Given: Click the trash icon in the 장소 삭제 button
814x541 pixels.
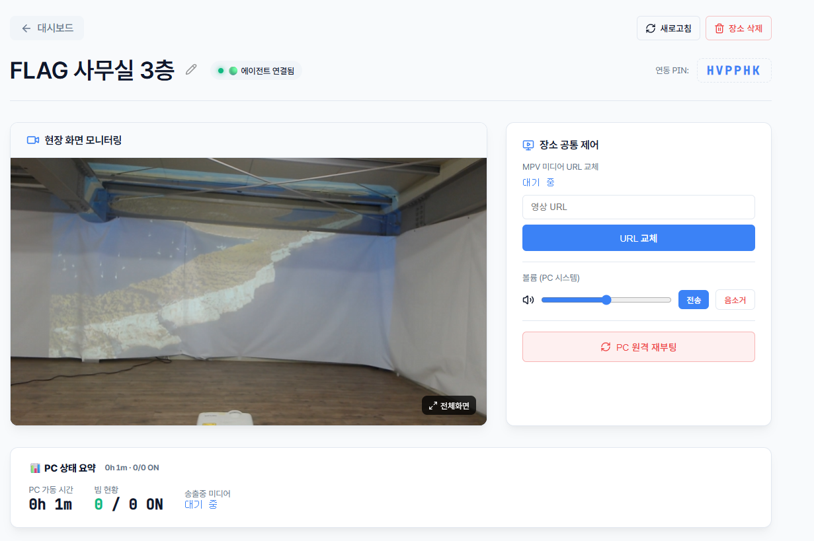Looking at the screenshot, I should (720, 28).
